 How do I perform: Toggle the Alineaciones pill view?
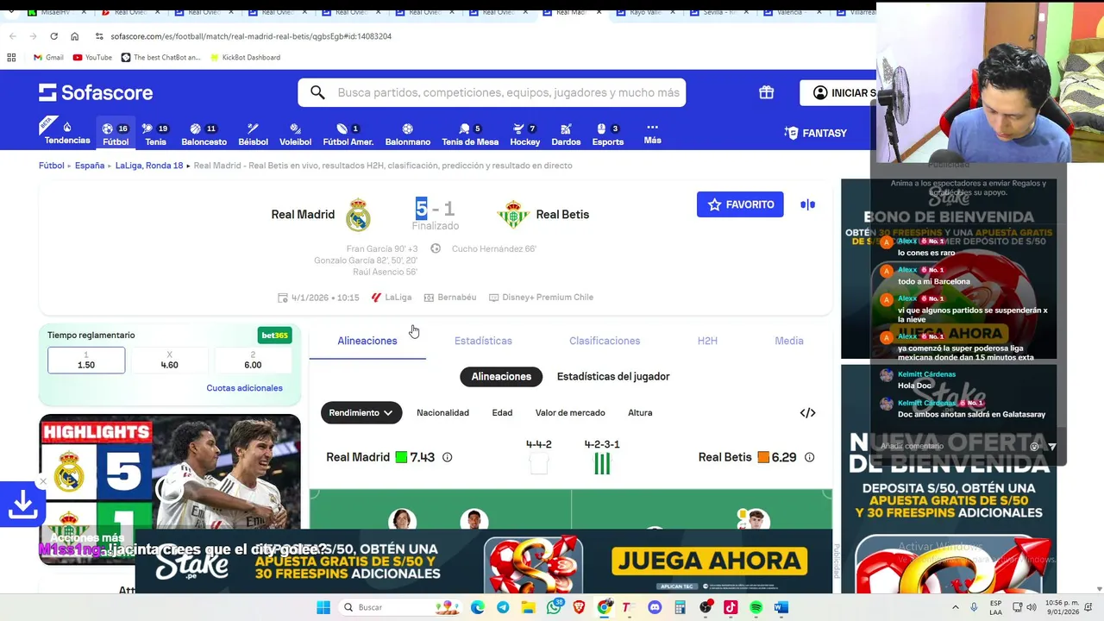coord(501,376)
